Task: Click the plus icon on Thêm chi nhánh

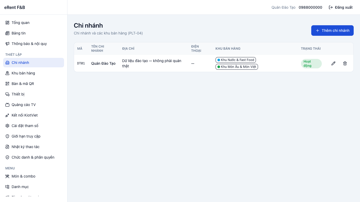Action: [x=318, y=31]
